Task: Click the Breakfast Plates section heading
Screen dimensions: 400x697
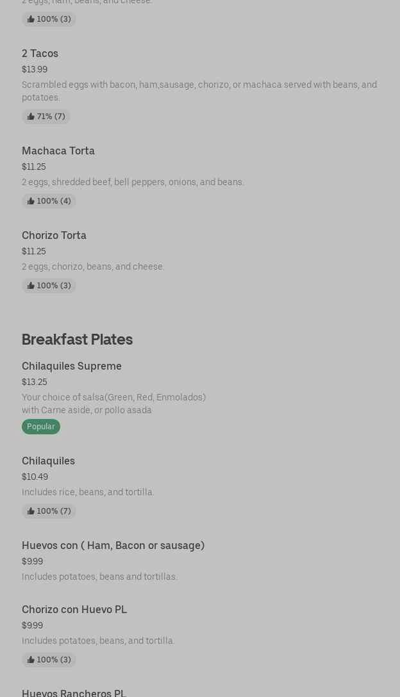Action: [x=77, y=339]
